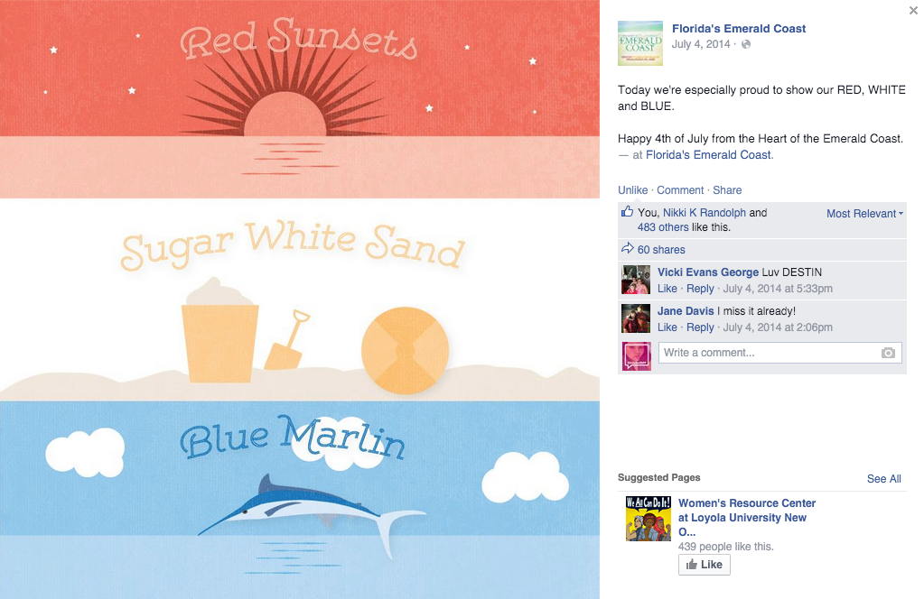This screenshot has height=599, width=924.
Task: Click the Comment link under the post
Action: coord(680,190)
